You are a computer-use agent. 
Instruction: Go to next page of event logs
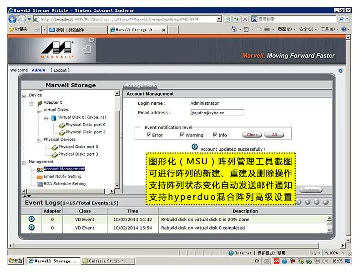(x=317, y=202)
